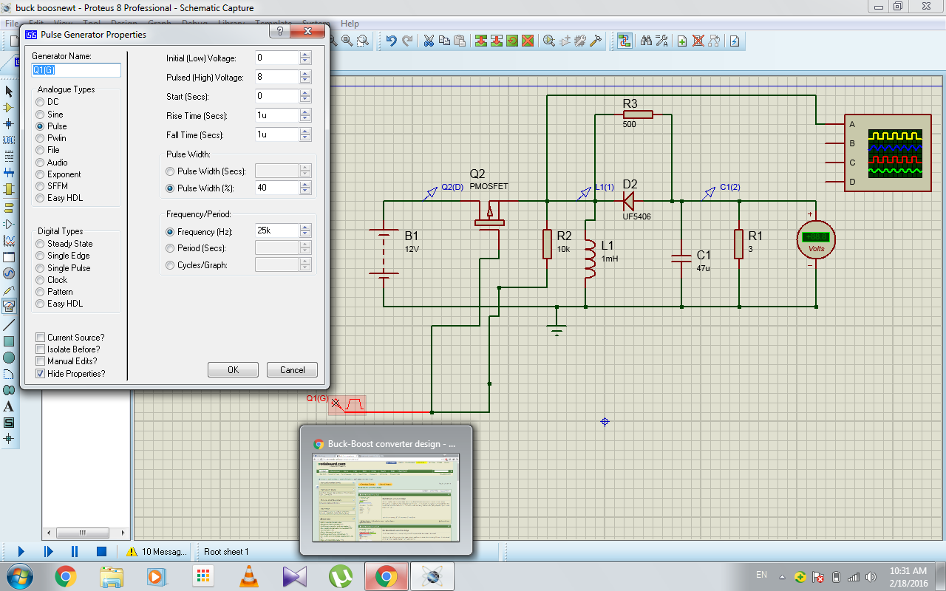The image size is (946, 591).
Task: Click Pulsed (High) Voltage spinner arrows
Action: click(305, 77)
